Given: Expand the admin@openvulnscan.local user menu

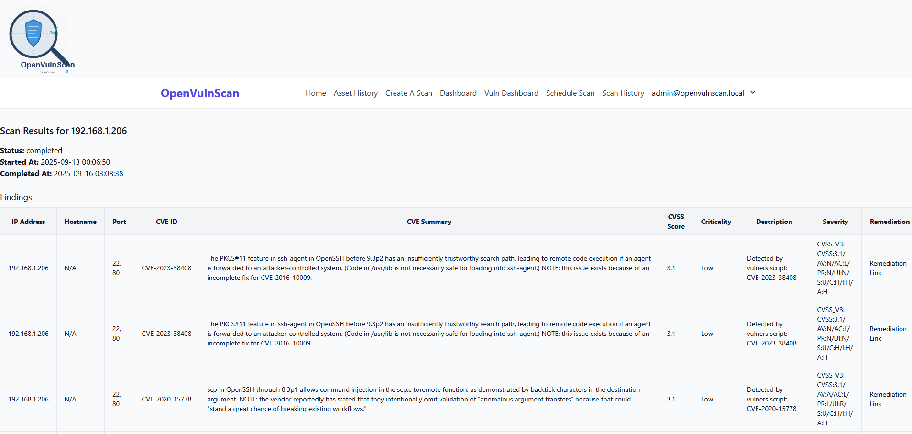Looking at the screenshot, I should point(697,93).
